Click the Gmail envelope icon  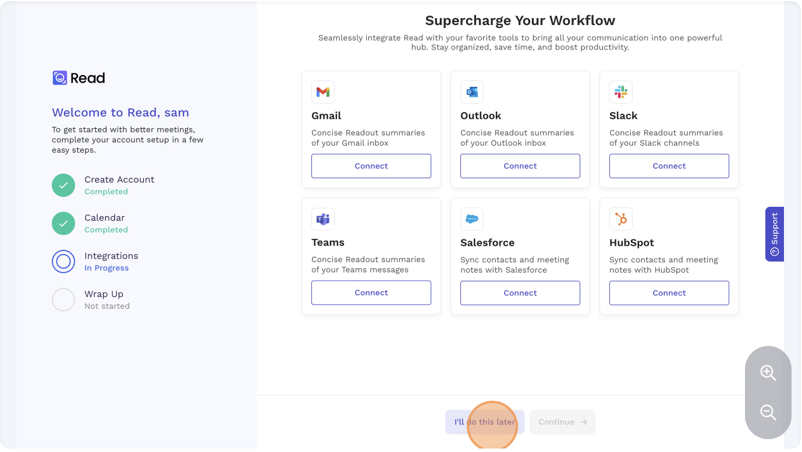pyautogui.click(x=323, y=92)
